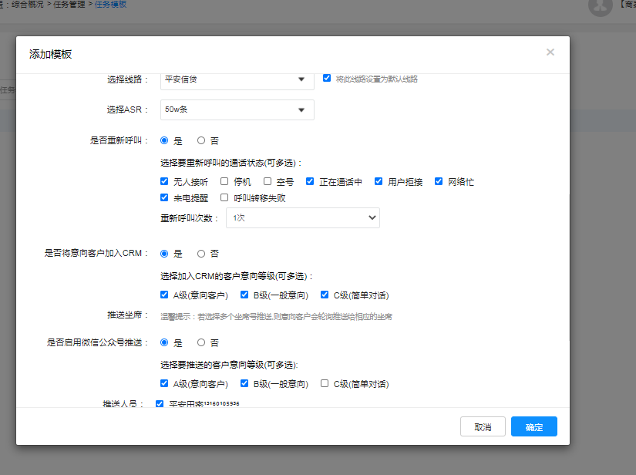Click the 选择加入CRM的客户意向等级(可多选) label
The height and width of the screenshot is (475, 636).
(x=237, y=276)
